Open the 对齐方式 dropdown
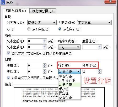Viewport: 118px width, 107px height. 42,23
